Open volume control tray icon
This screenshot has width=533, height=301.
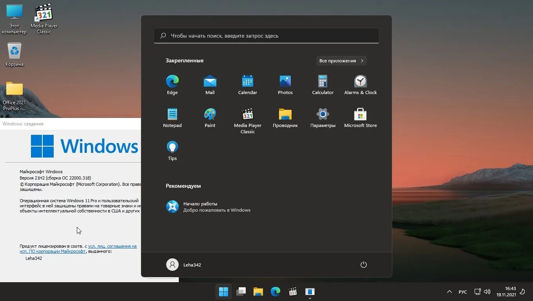coord(487,292)
